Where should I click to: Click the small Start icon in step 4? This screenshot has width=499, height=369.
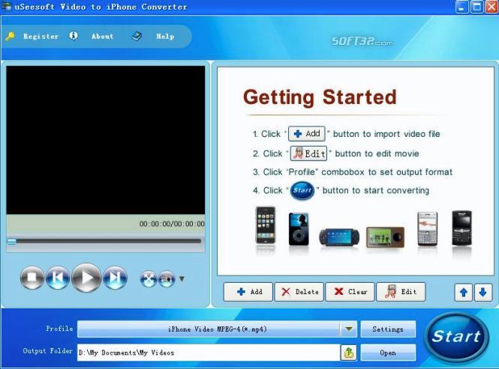tap(302, 191)
